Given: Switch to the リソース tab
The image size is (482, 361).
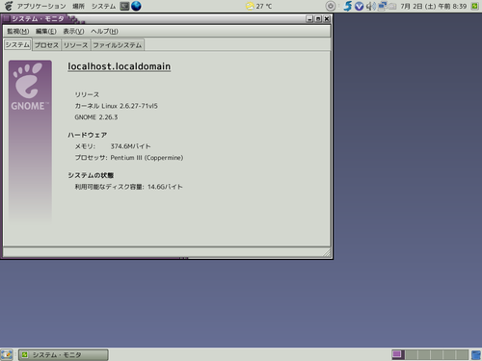Looking at the screenshot, I should [75, 45].
